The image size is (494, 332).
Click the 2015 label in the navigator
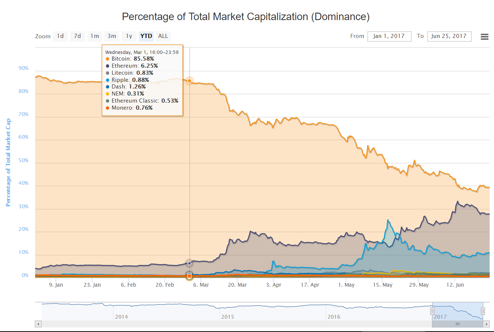pos(227,317)
